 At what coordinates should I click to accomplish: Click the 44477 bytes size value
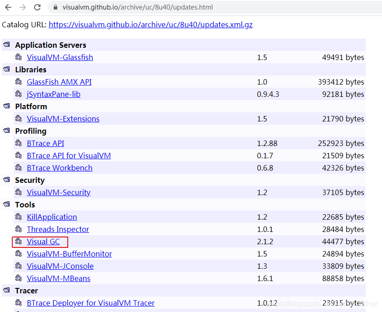click(343, 242)
